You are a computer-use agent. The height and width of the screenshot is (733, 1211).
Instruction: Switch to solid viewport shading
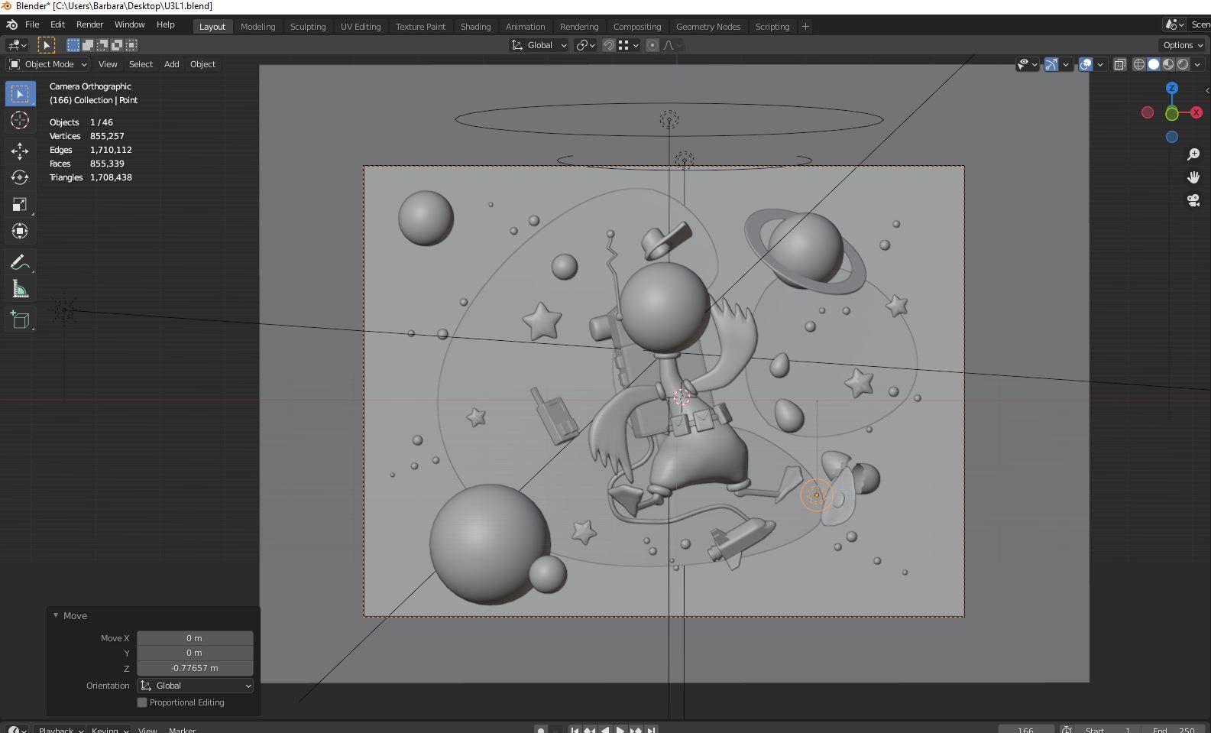click(1154, 65)
